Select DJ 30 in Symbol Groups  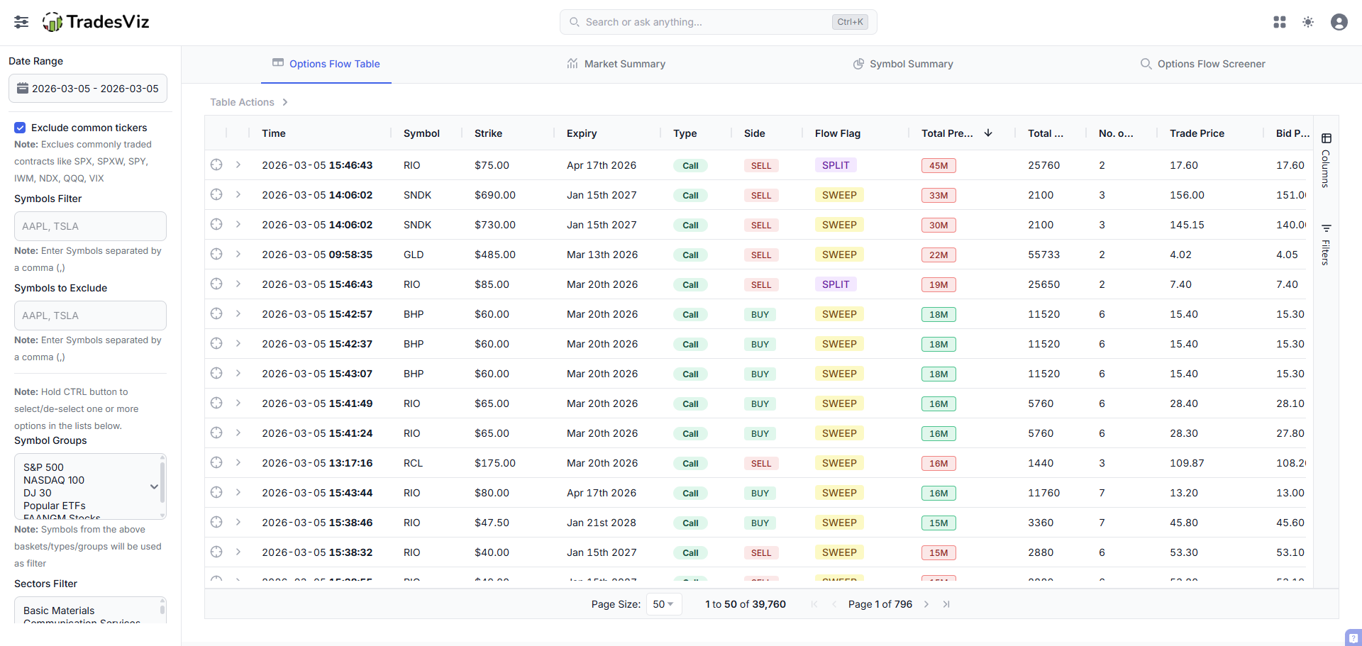(38, 493)
